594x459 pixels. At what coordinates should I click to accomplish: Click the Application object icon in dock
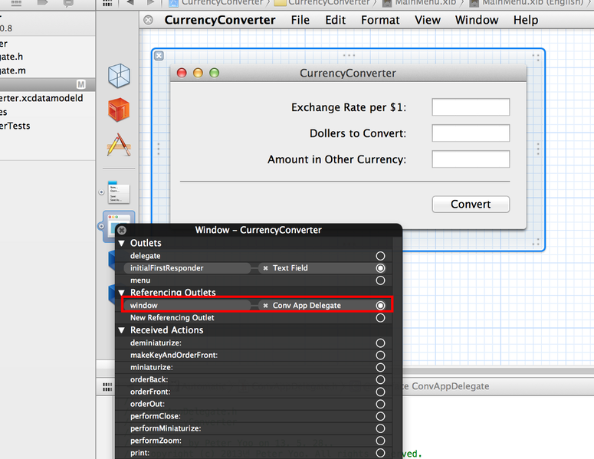[118, 144]
